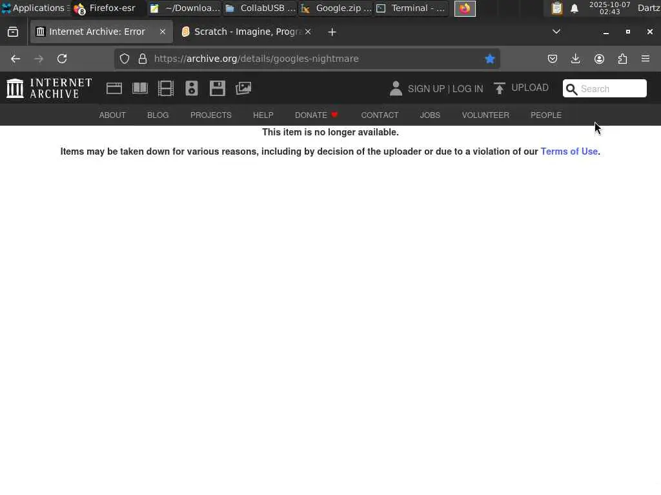Open the extensions puzzle icon
The height and width of the screenshot is (495, 661).
[x=623, y=59]
